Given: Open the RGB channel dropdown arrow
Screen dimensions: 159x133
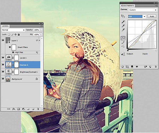Looking at the screenshot, I should coord(144,17).
